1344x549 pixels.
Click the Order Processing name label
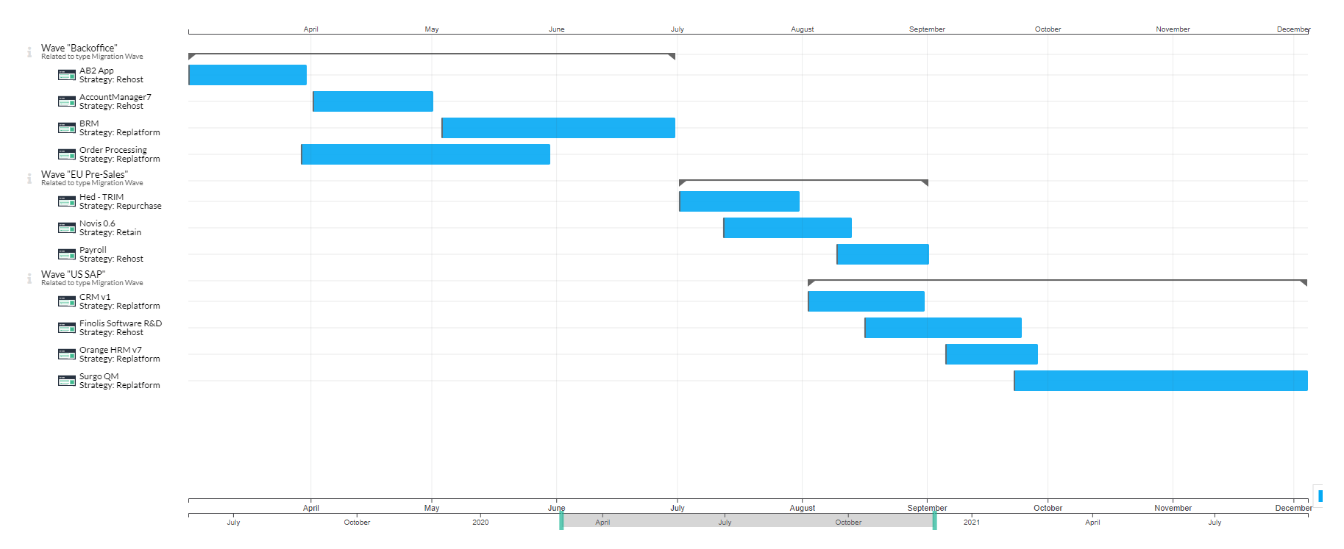[x=113, y=150]
